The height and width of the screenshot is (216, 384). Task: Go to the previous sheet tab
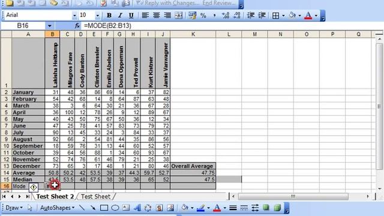(12, 196)
